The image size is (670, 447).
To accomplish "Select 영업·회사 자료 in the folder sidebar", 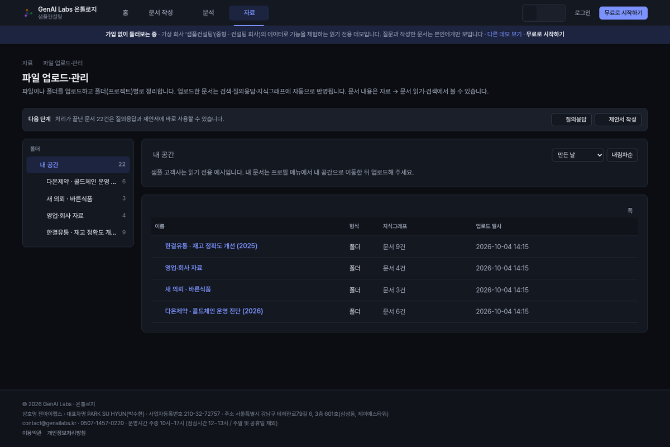I will [78, 215].
